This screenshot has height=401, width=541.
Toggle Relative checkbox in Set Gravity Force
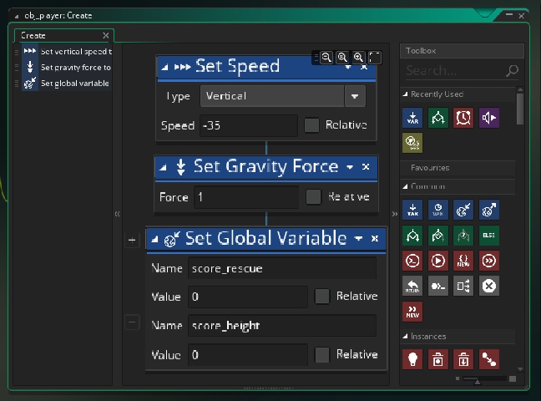tap(313, 197)
